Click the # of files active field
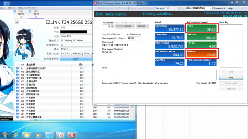The image size is (248, 139). point(134,38)
